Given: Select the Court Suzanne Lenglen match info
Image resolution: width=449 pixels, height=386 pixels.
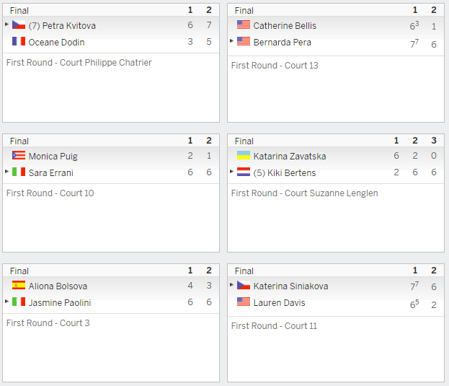Looking at the screenshot, I should 304,193.
